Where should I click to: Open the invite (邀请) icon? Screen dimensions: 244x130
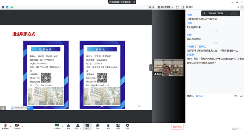pos(68,126)
